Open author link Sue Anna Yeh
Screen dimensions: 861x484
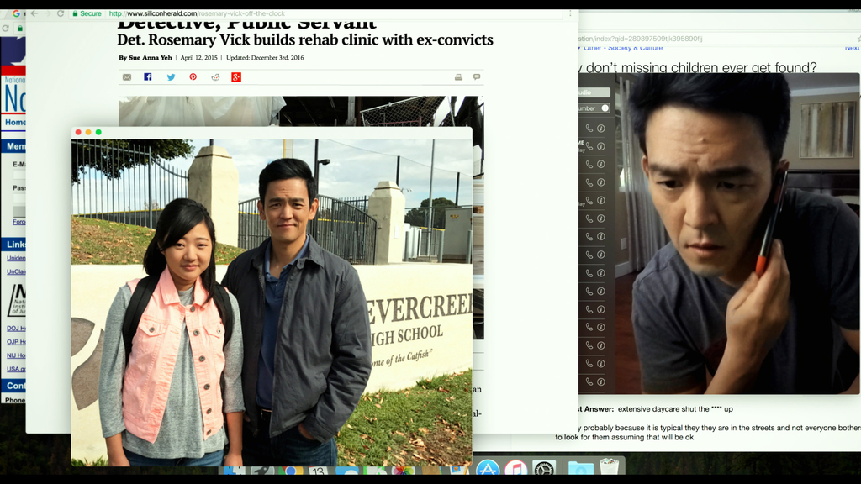tap(150, 58)
